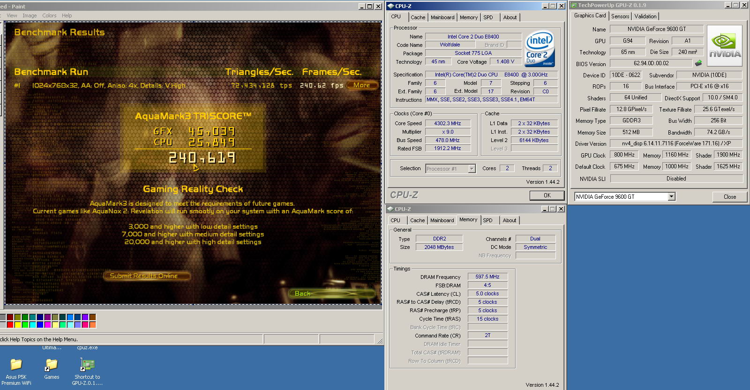Image resolution: width=750 pixels, height=390 pixels.
Task: Open the Help menu in Paint
Action: (67, 15)
